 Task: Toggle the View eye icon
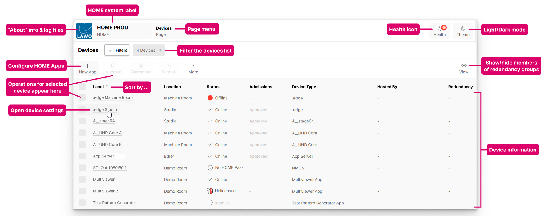coord(464,66)
